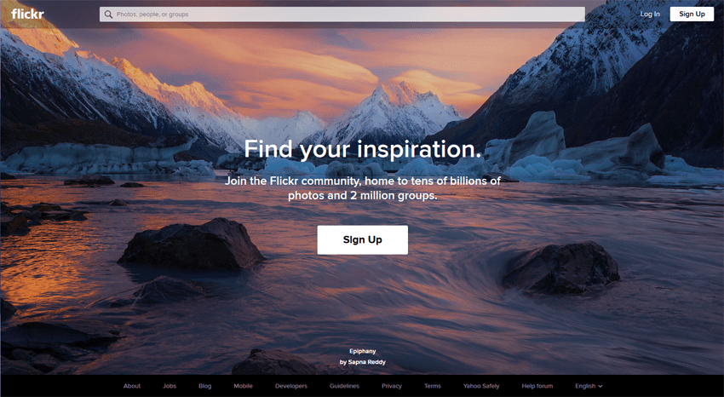Open the Jobs footer link

click(x=170, y=386)
